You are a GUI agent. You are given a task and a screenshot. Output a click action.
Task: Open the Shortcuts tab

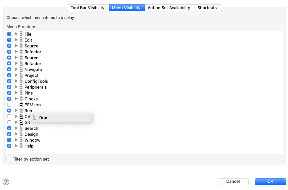click(x=207, y=8)
